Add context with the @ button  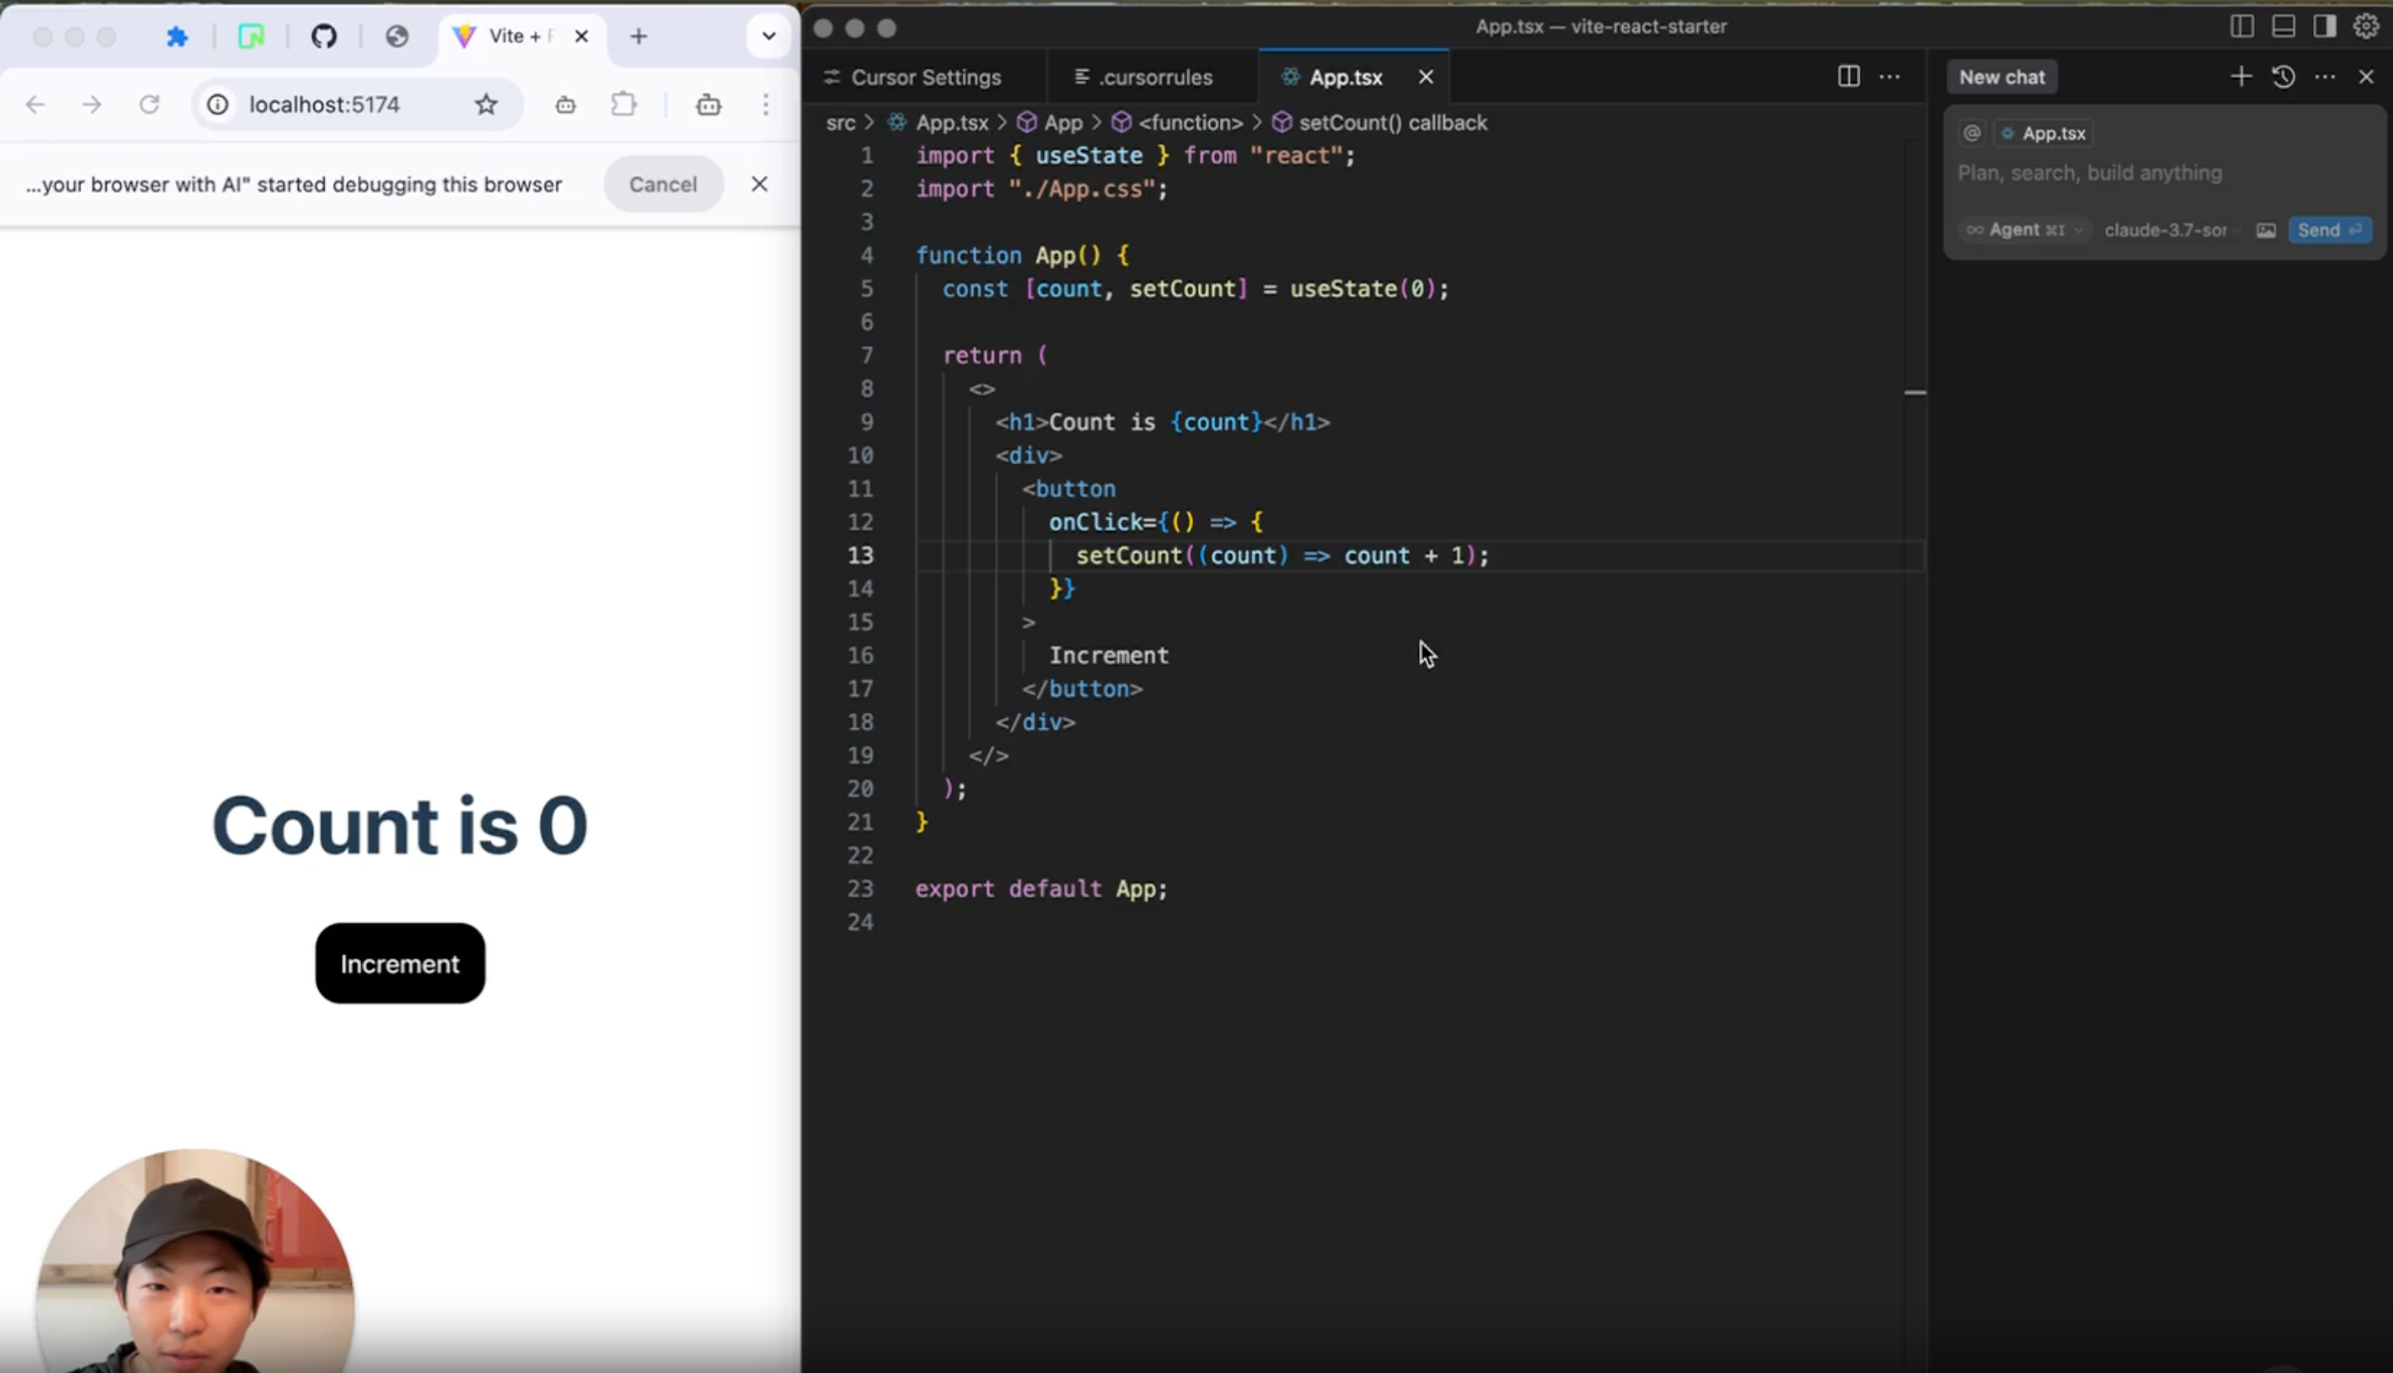coord(1972,133)
